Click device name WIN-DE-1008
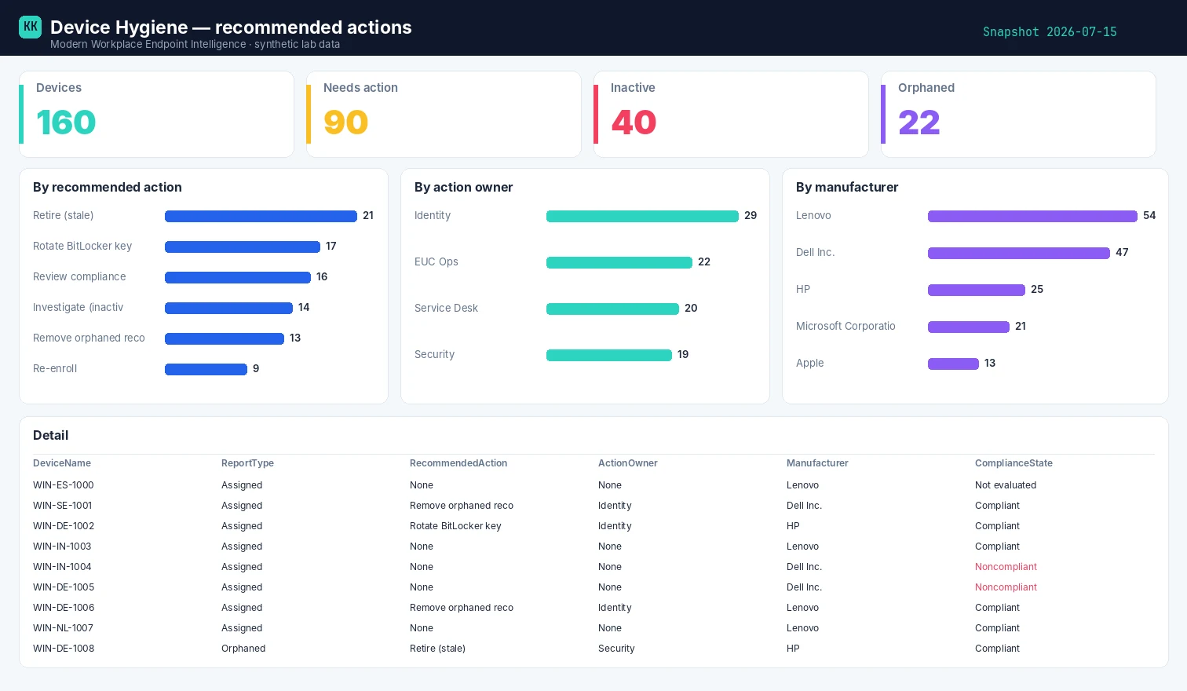This screenshot has height=691, width=1187. tap(64, 649)
